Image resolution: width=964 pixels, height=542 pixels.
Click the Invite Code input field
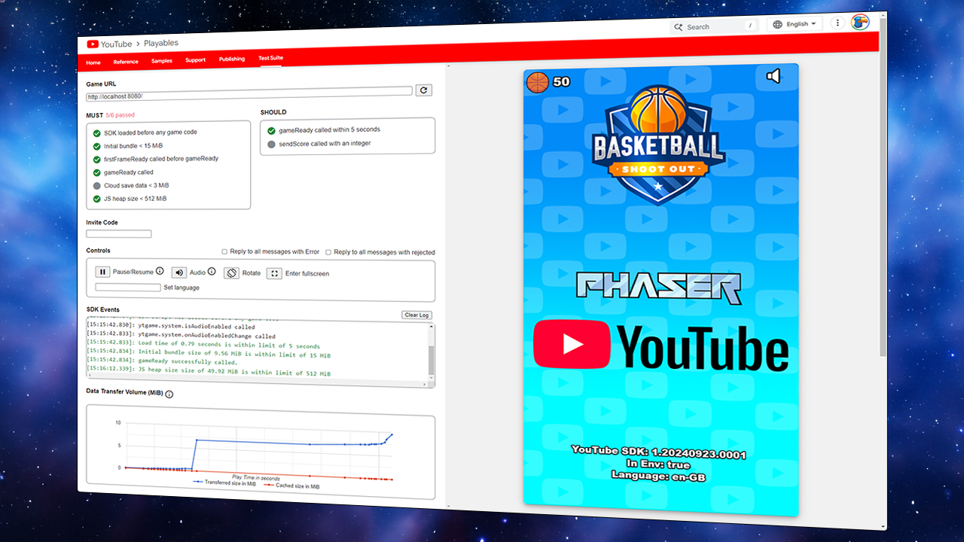[x=119, y=234]
